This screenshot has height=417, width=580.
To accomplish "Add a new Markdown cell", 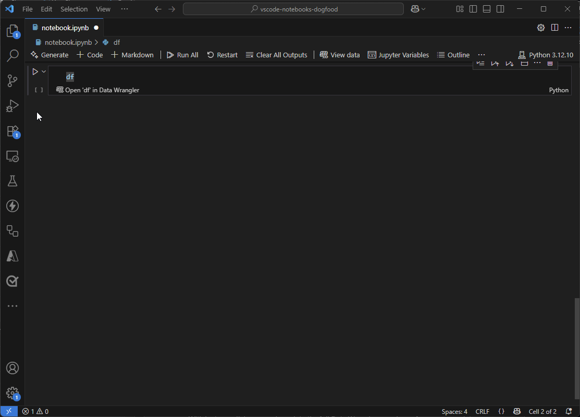I will pos(132,55).
